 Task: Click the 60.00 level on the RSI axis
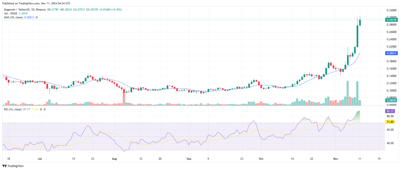[390, 130]
